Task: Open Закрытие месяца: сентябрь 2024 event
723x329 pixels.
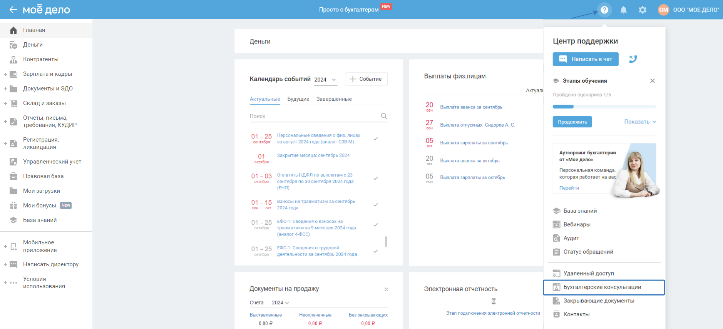Action: point(313,155)
